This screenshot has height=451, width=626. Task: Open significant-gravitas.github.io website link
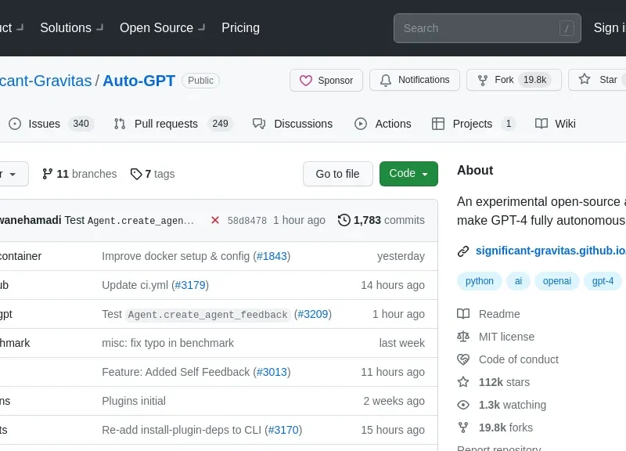point(551,251)
